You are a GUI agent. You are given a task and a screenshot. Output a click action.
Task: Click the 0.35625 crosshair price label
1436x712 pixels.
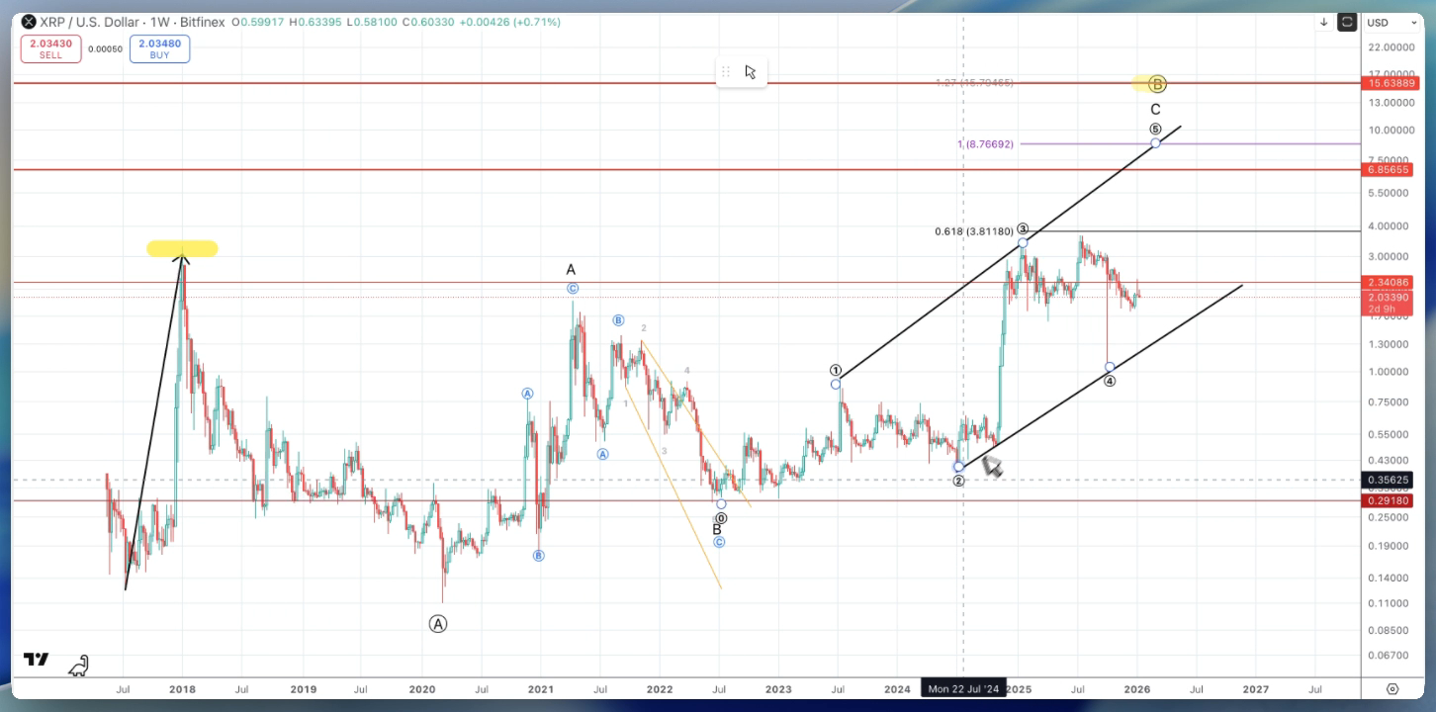(1388, 480)
